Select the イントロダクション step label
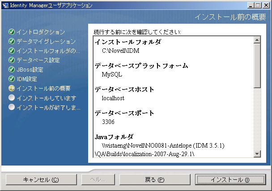The height and width of the screenshot is (191, 272). click(41, 32)
